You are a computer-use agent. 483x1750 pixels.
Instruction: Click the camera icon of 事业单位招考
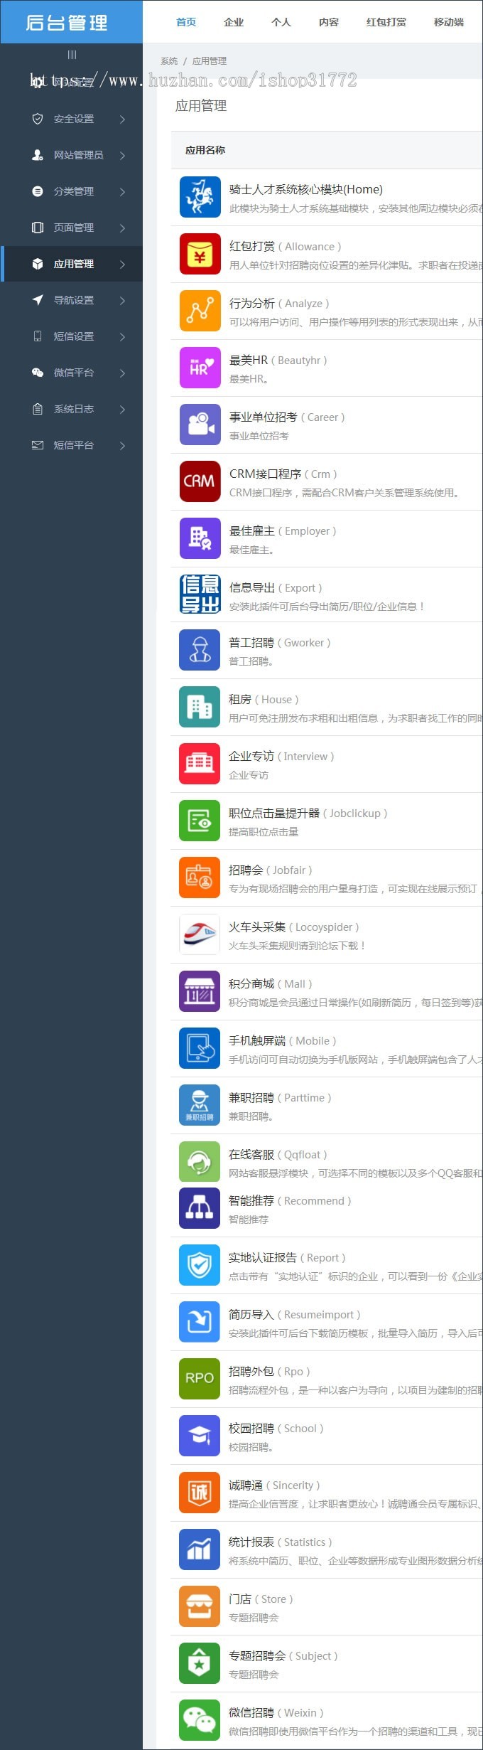pyautogui.click(x=200, y=425)
